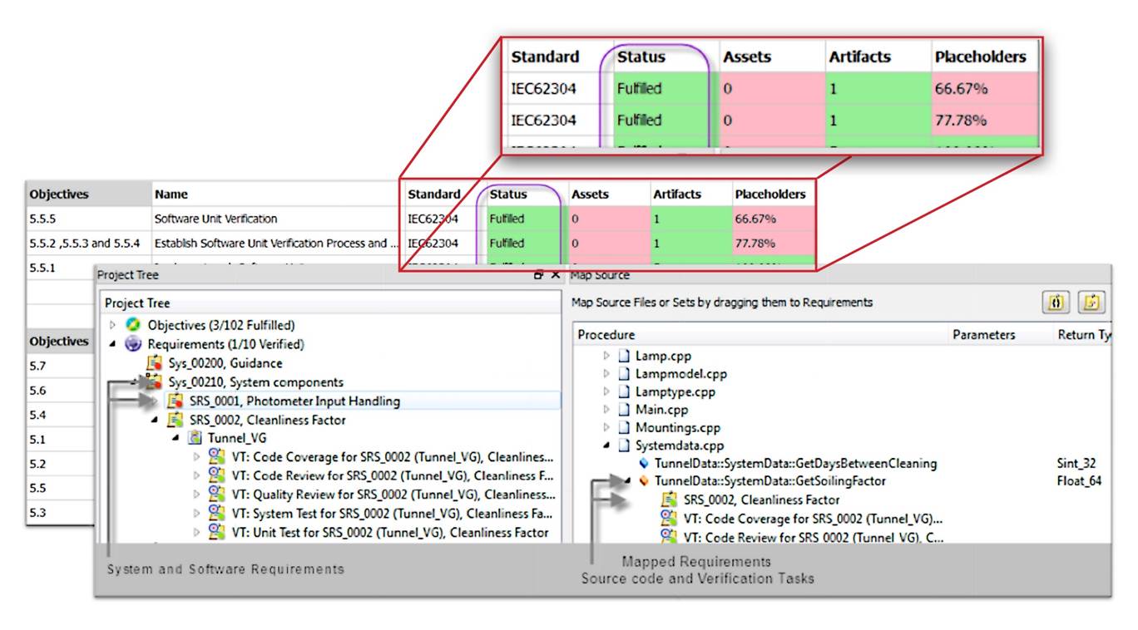Click the 'Software Unit Verification' name cell

coord(276,219)
